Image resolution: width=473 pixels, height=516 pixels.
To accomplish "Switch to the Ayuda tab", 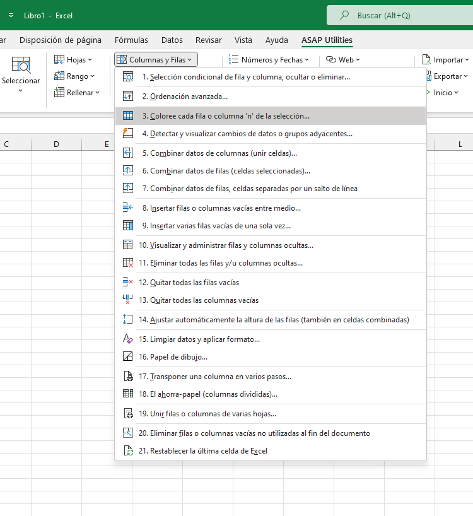I will [277, 40].
